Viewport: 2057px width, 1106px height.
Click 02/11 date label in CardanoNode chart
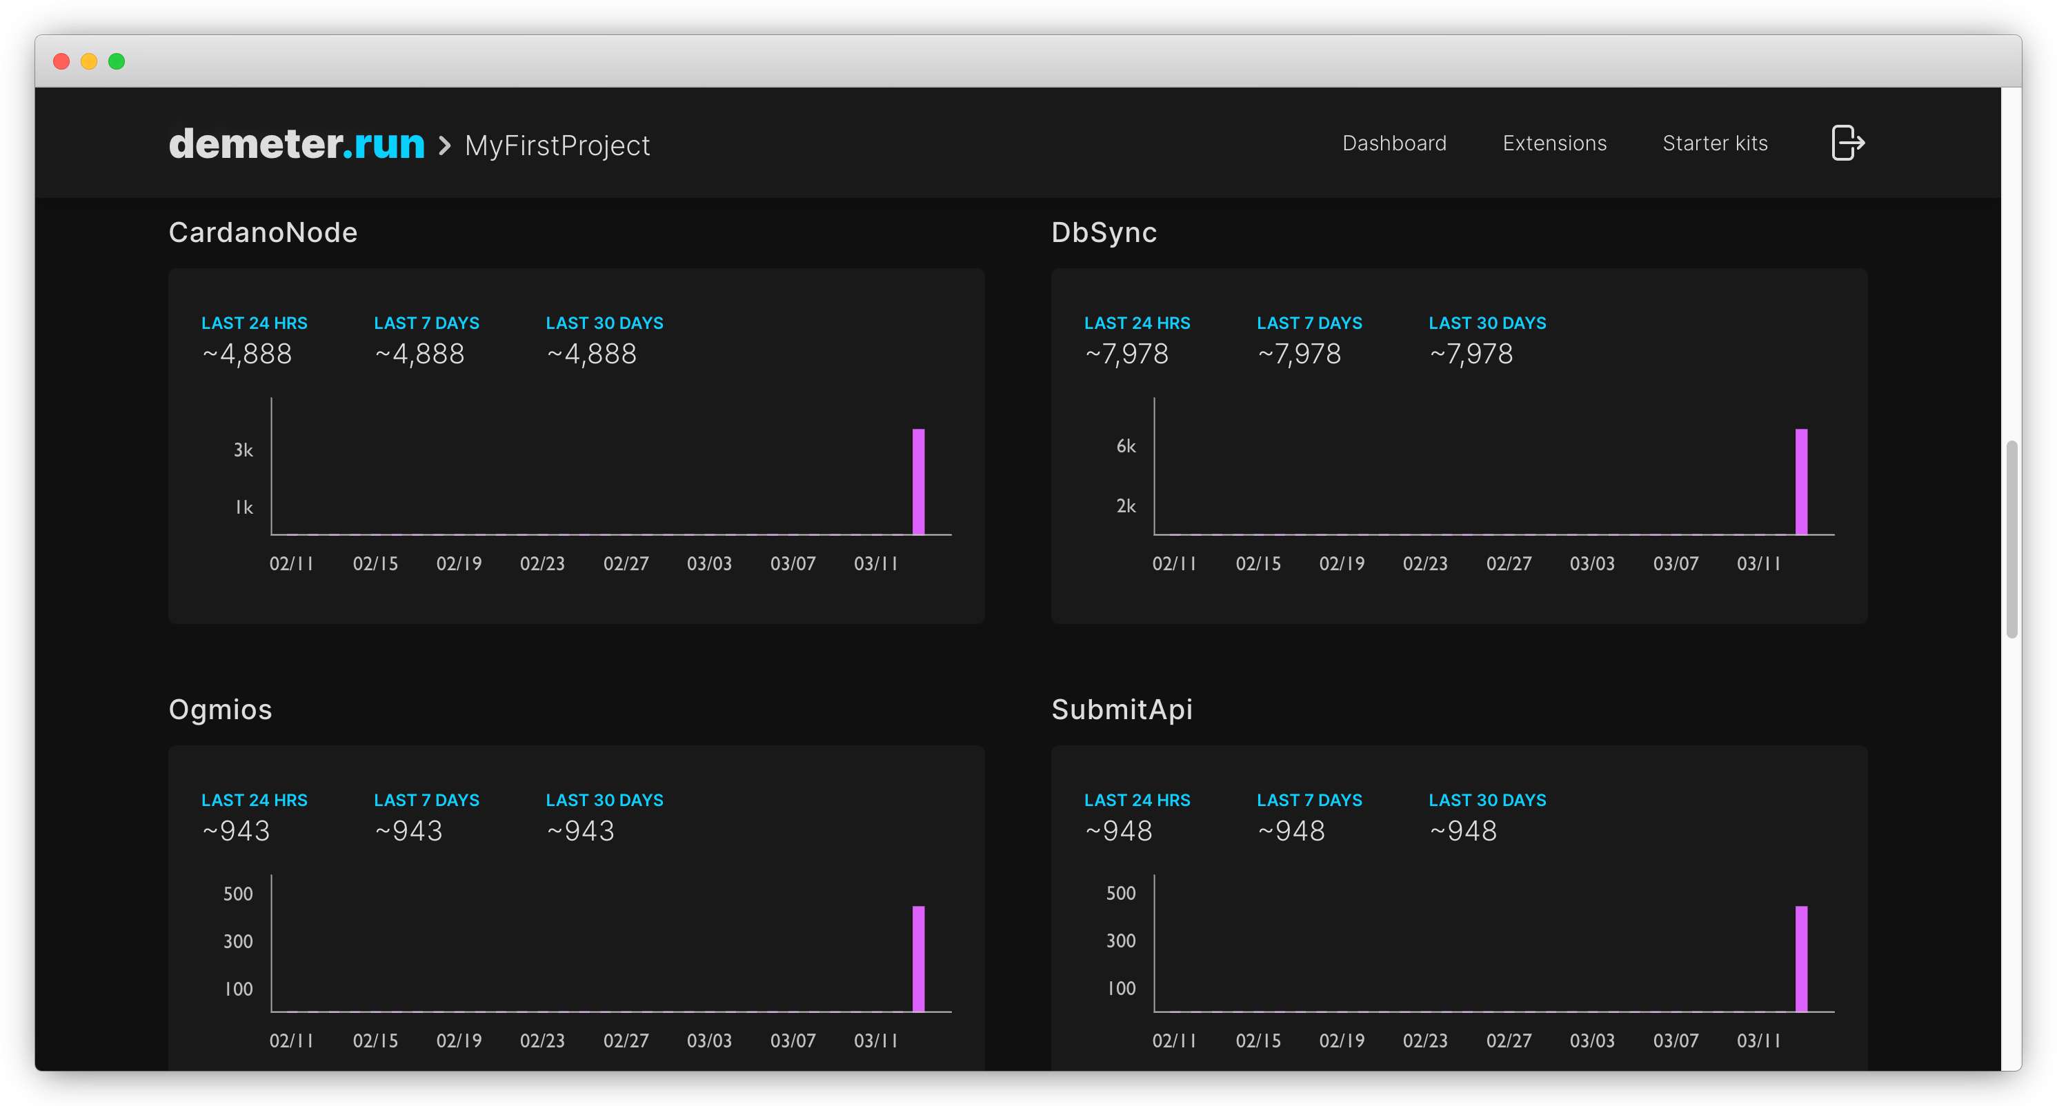tap(292, 563)
